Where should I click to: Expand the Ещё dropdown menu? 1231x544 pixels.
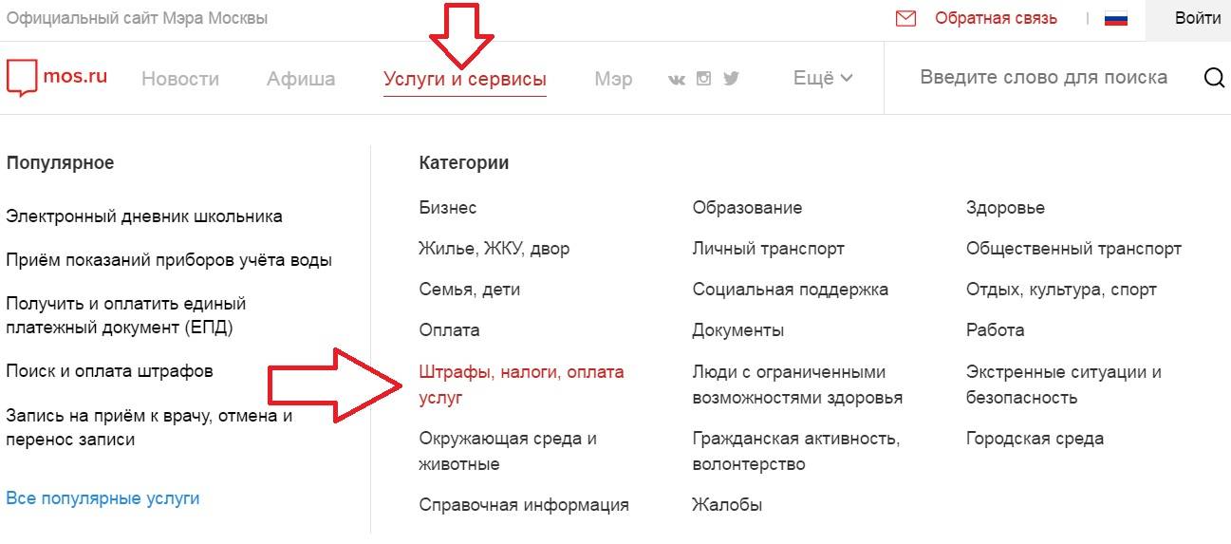coord(822,79)
